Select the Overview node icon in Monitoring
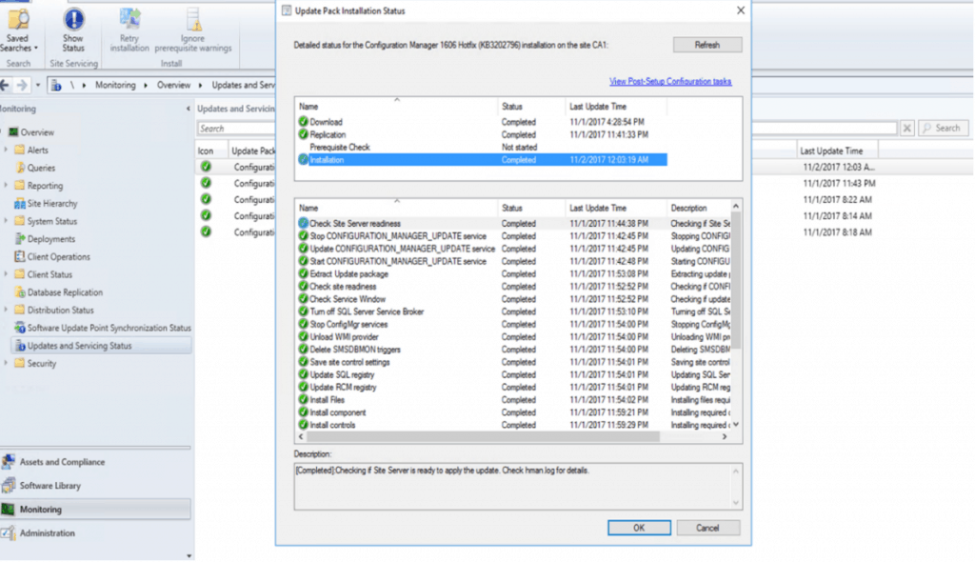The image size is (975, 562). (x=13, y=132)
